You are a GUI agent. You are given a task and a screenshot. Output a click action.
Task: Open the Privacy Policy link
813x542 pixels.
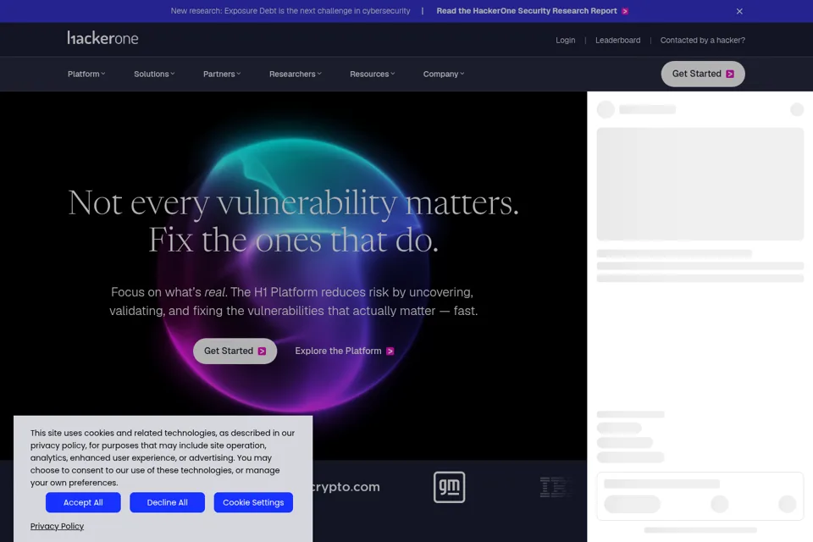point(57,527)
